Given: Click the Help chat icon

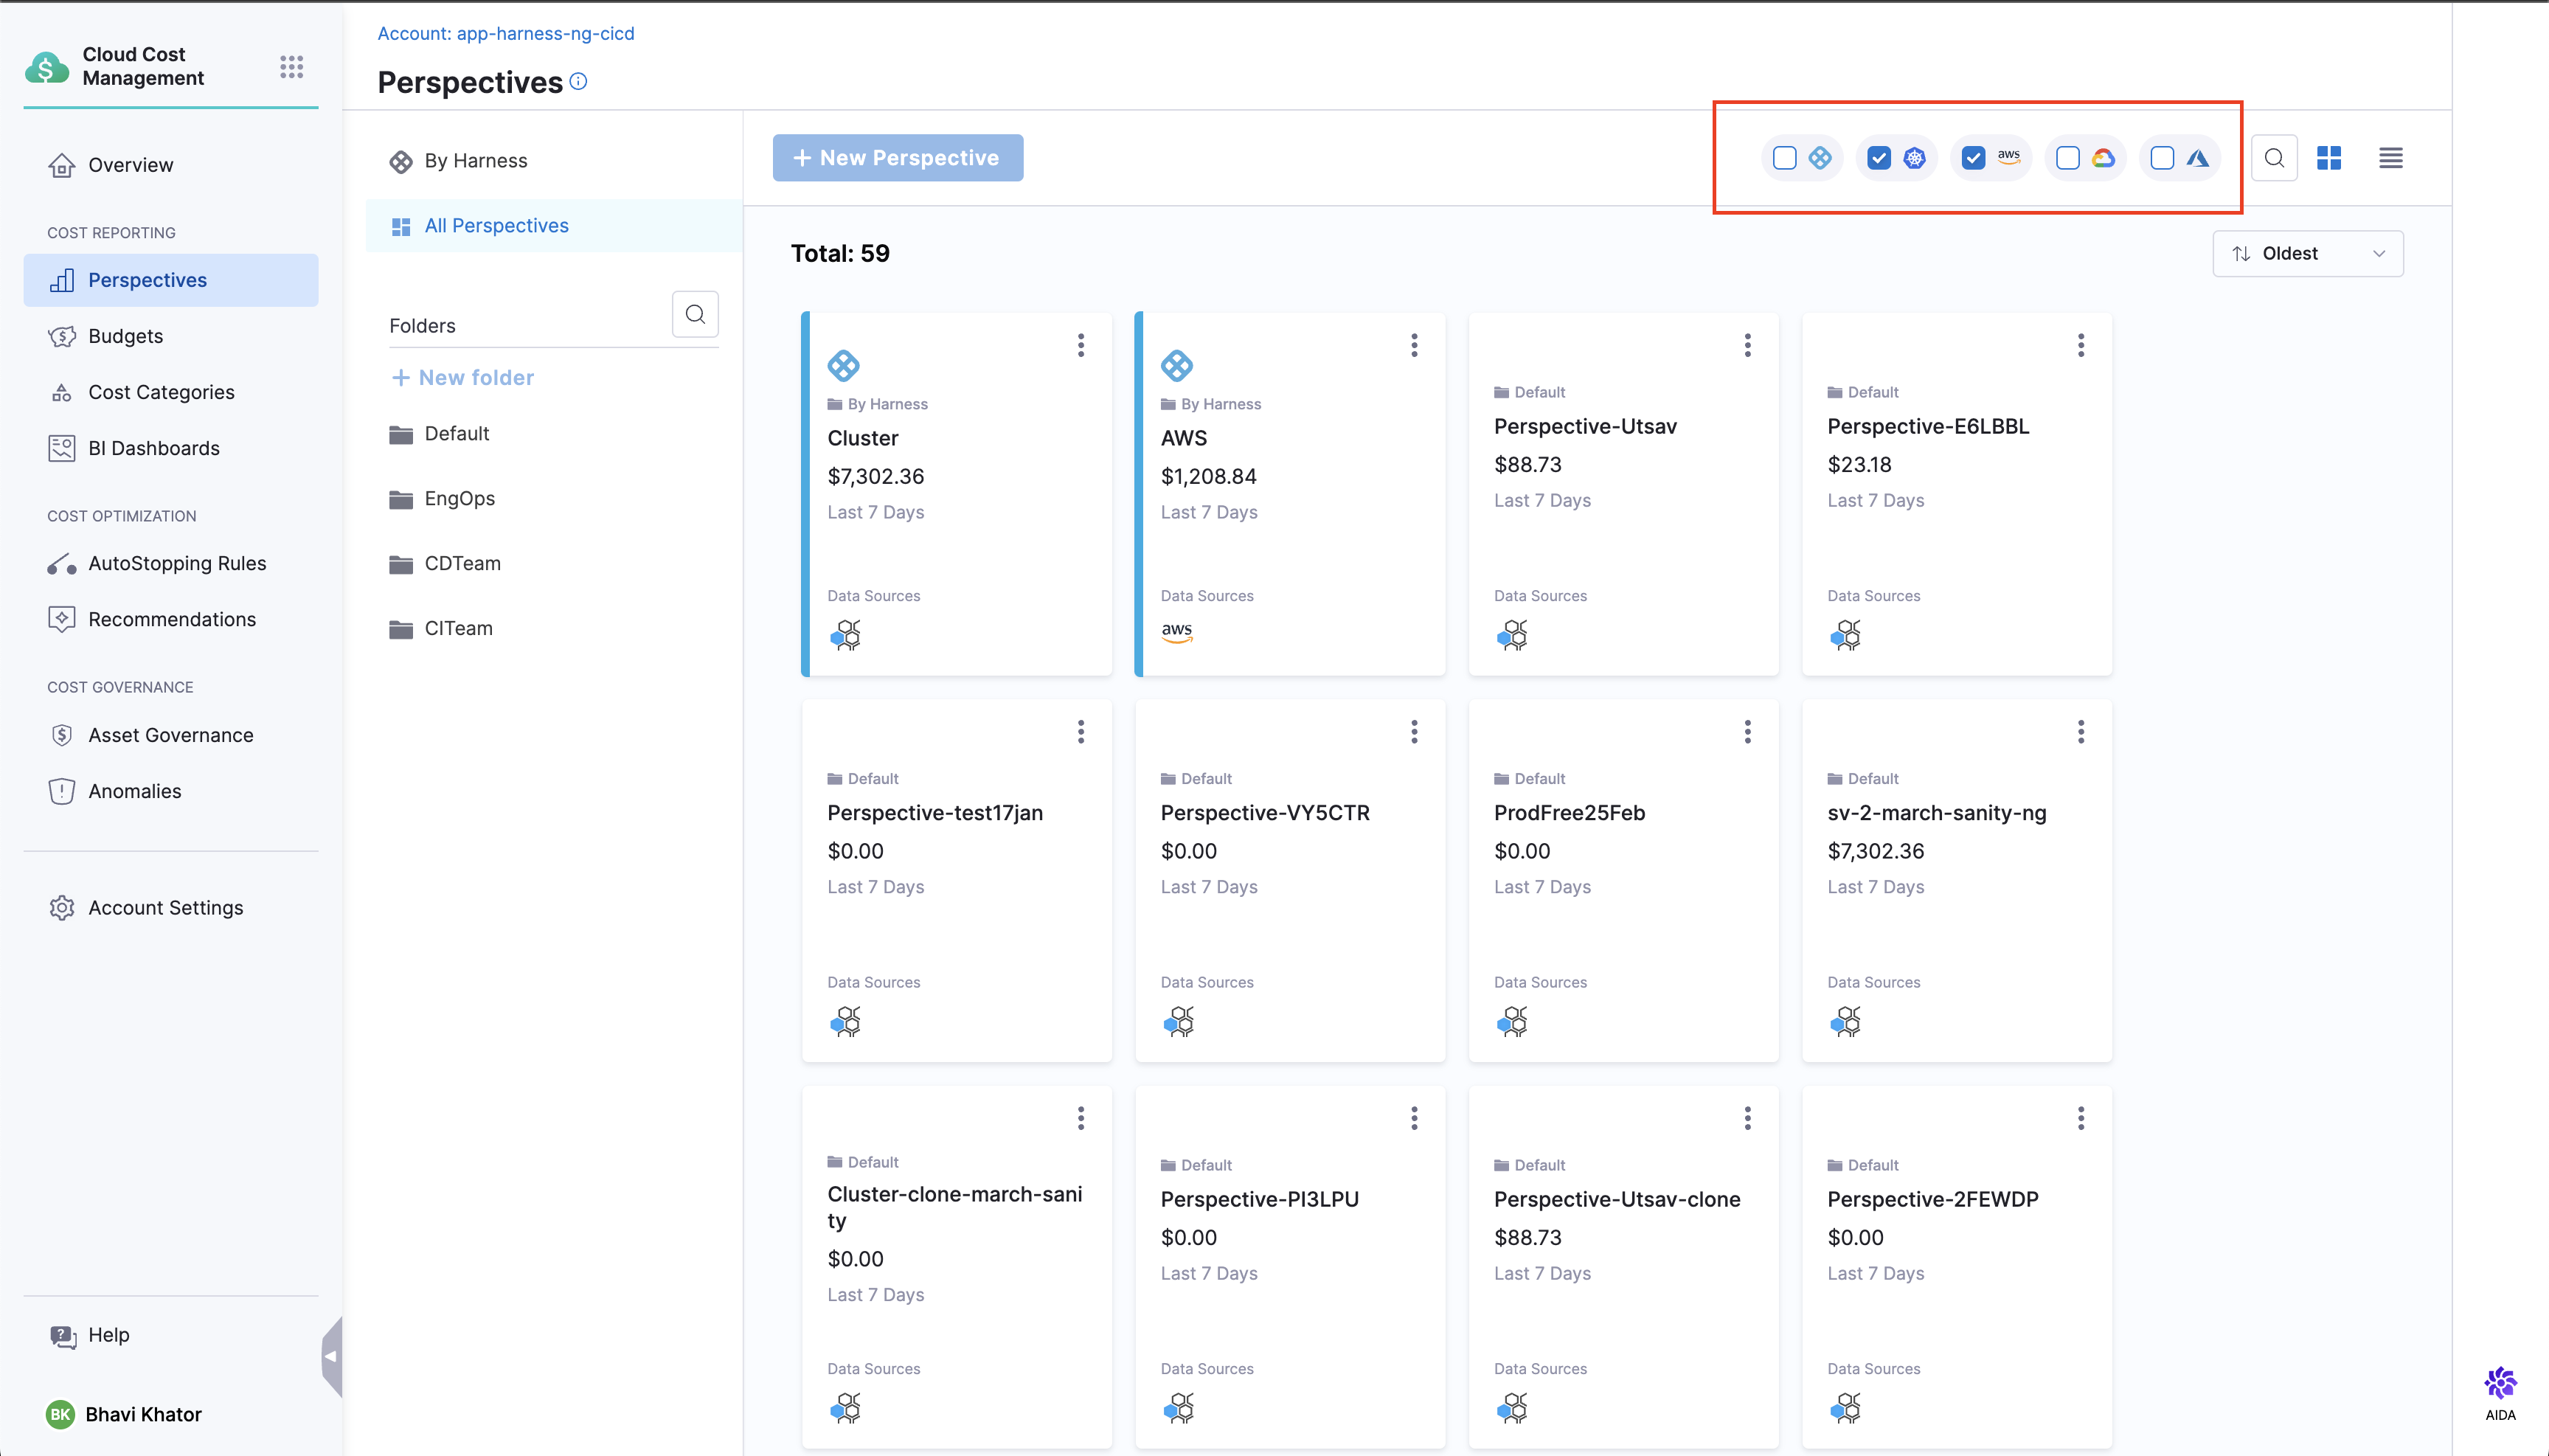Looking at the screenshot, I should pos(63,1336).
